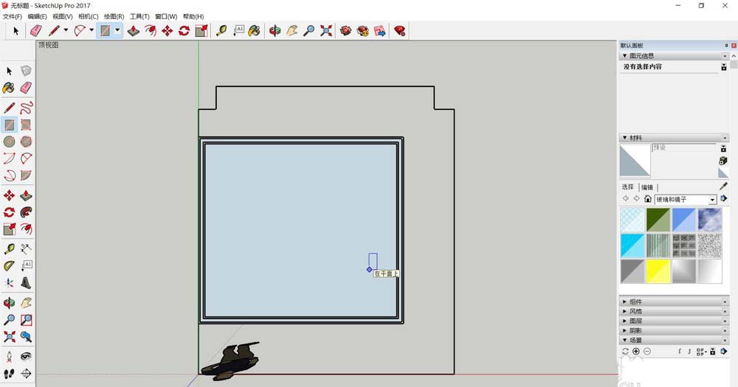The image size is (738, 387).
Task: Click create material cube icon
Action: pos(723,161)
